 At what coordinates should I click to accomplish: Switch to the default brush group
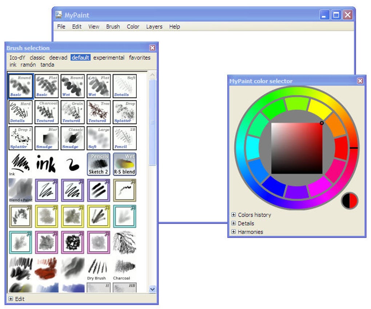[80, 58]
